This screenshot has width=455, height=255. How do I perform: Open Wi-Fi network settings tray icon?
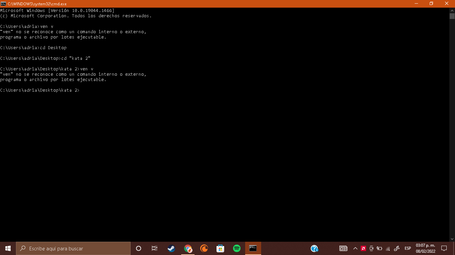pyautogui.click(x=388, y=248)
